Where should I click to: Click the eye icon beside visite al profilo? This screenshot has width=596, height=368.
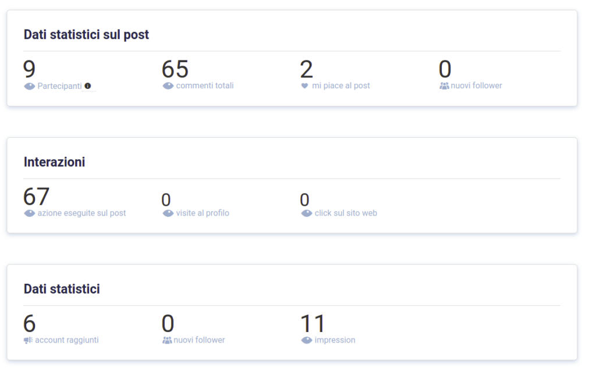pyautogui.click(x=168, y=213)
